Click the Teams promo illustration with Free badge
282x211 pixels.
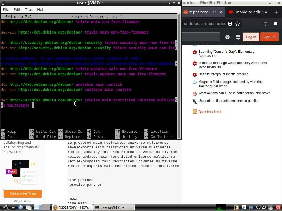pos(21,172)
